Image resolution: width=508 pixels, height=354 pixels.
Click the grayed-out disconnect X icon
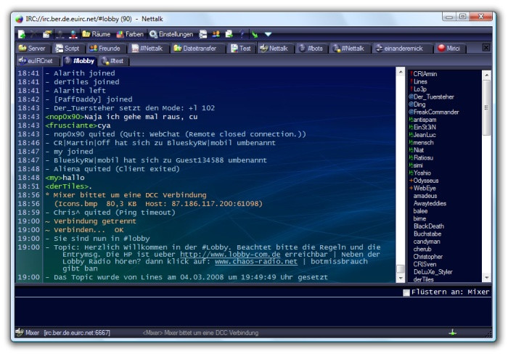pos(34,34)
